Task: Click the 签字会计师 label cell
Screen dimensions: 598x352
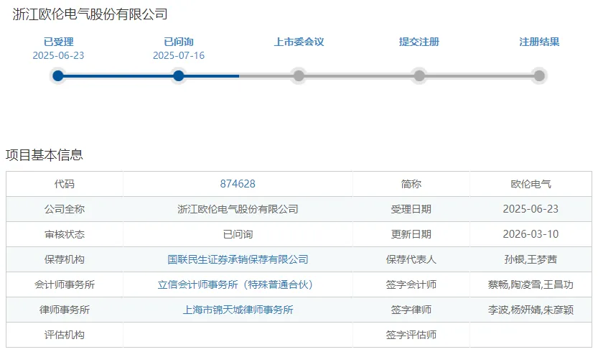Action: [x=411, y=284]
